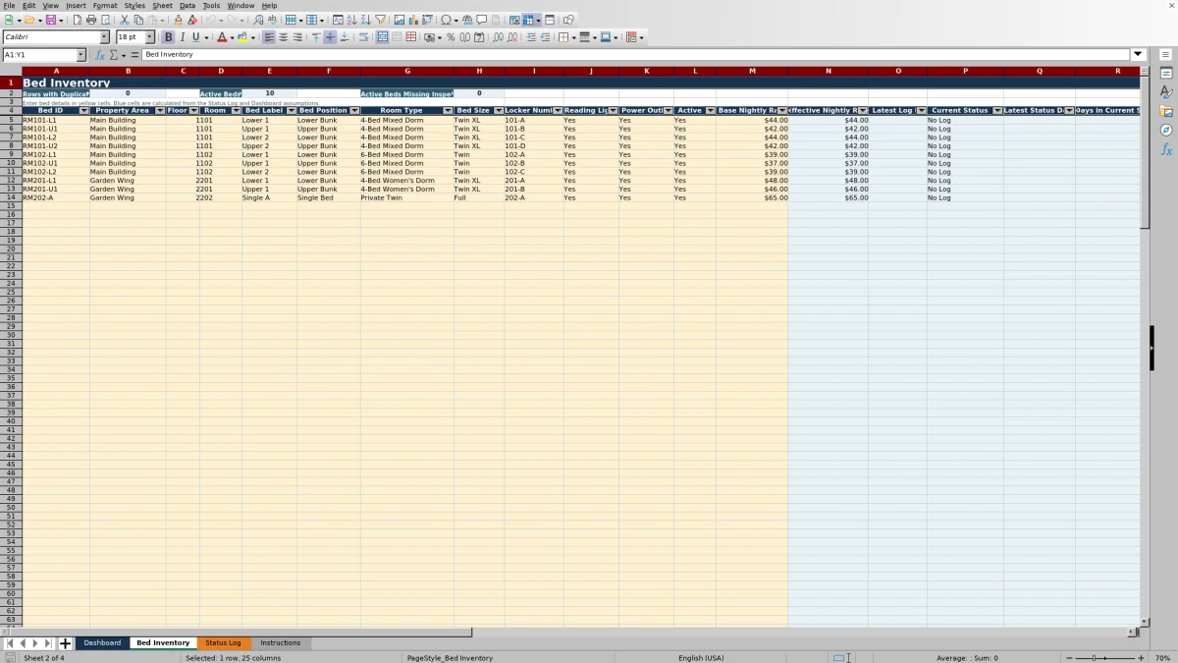Click the Font Color red A button
Image resolution: width=1178 pixels, height=663 pixels.
[x=221, y=37]
